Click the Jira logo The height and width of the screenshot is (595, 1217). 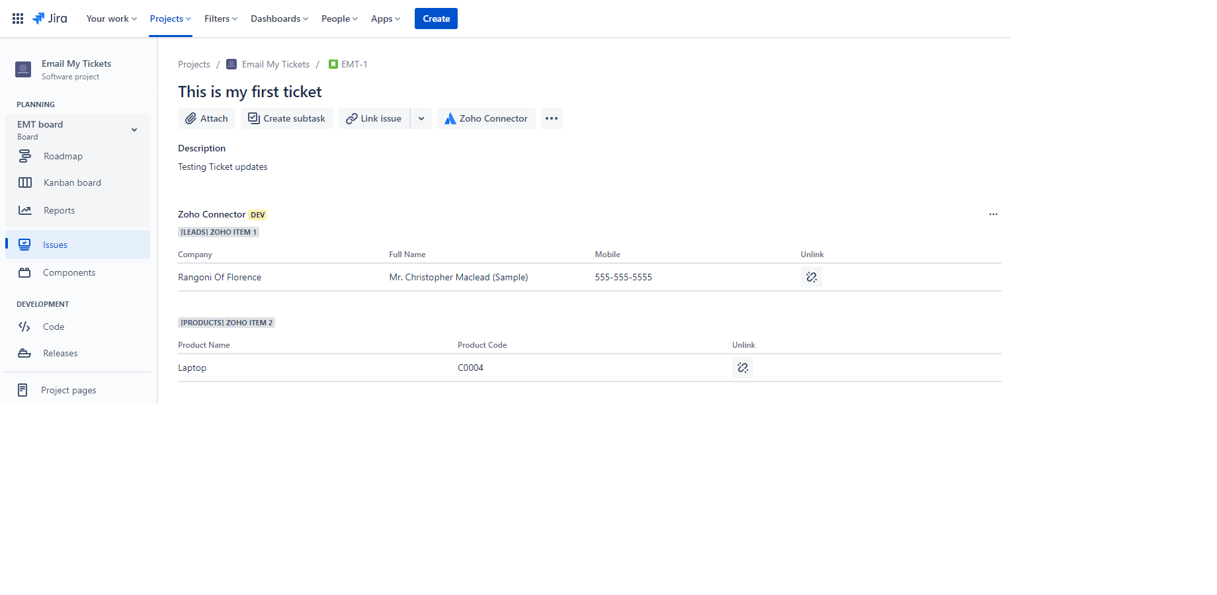point(50,19)
